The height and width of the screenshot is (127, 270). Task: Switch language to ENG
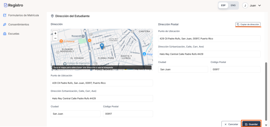(x=233, y=5)
